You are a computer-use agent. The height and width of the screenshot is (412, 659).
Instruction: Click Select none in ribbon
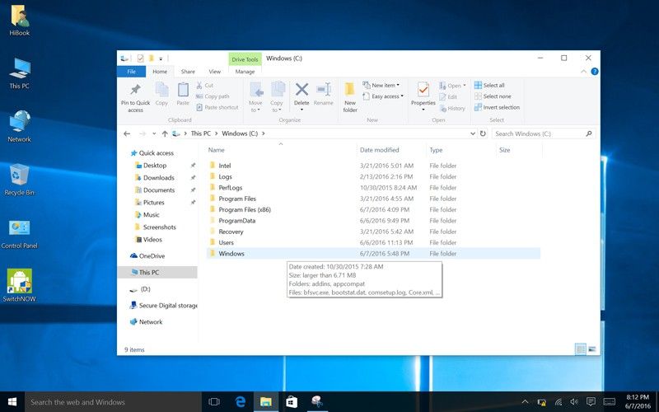pos(493,96)
